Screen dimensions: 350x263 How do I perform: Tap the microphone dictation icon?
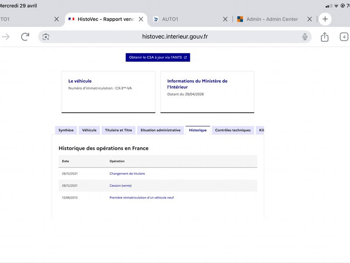point(304,37)
